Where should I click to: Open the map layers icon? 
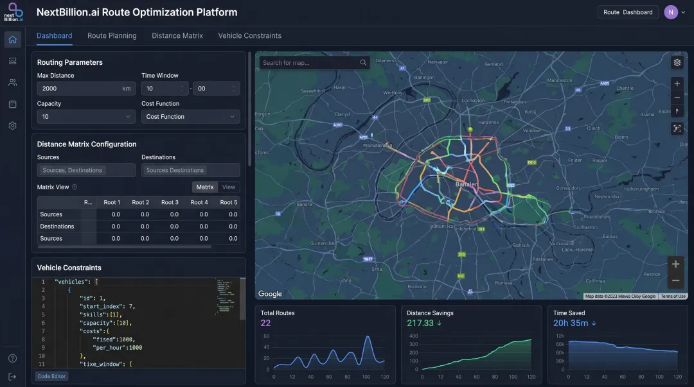click(x=677, y=63)
